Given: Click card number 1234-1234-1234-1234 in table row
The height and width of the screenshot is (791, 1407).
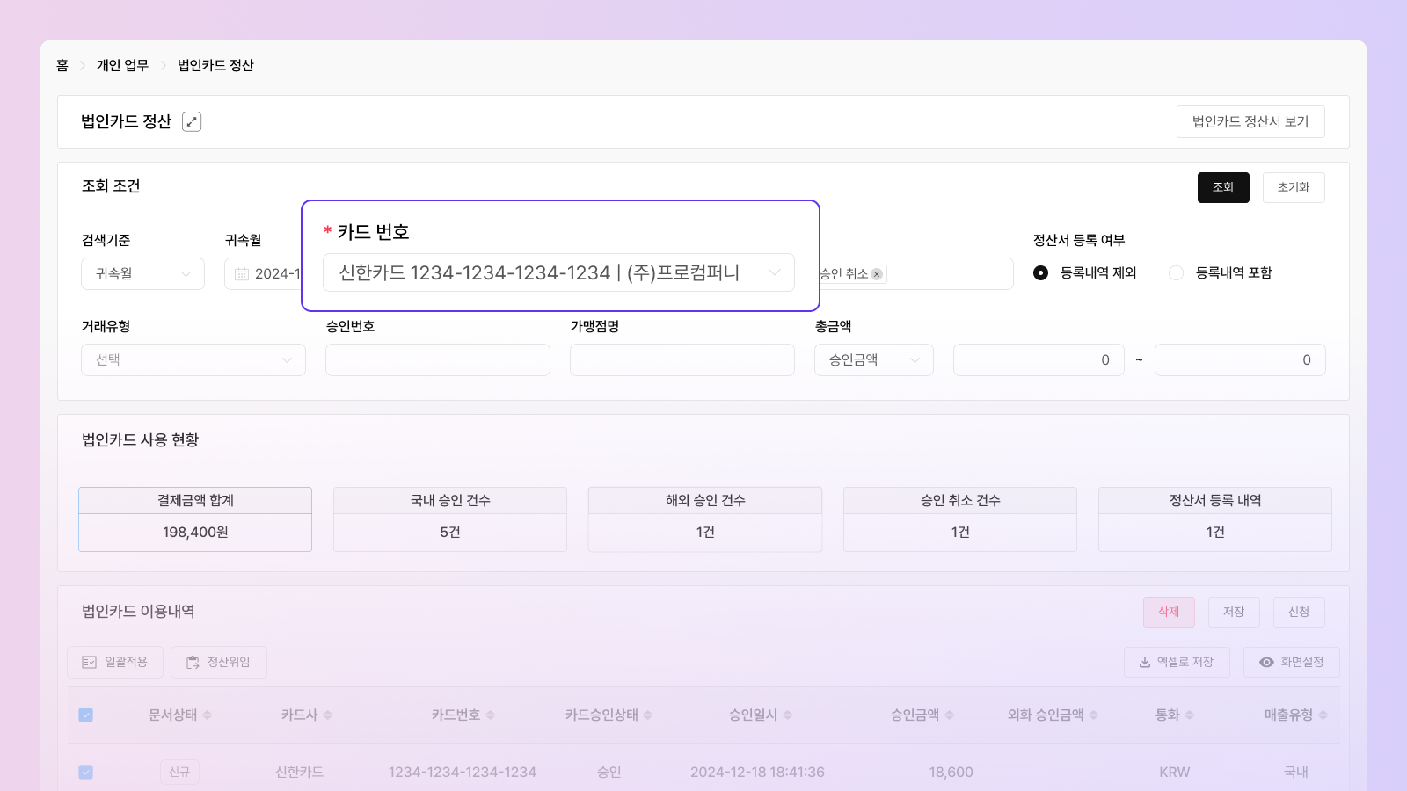Looking at the screenshot, I should 463,773.
